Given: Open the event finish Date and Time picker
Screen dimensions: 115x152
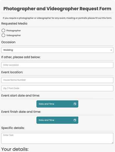Looking at the screenshot, I should tap(57, 120).
